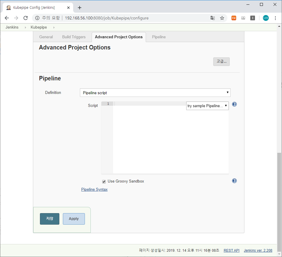Expand the Jenkins breadcrumb arrow

point(25,27)
